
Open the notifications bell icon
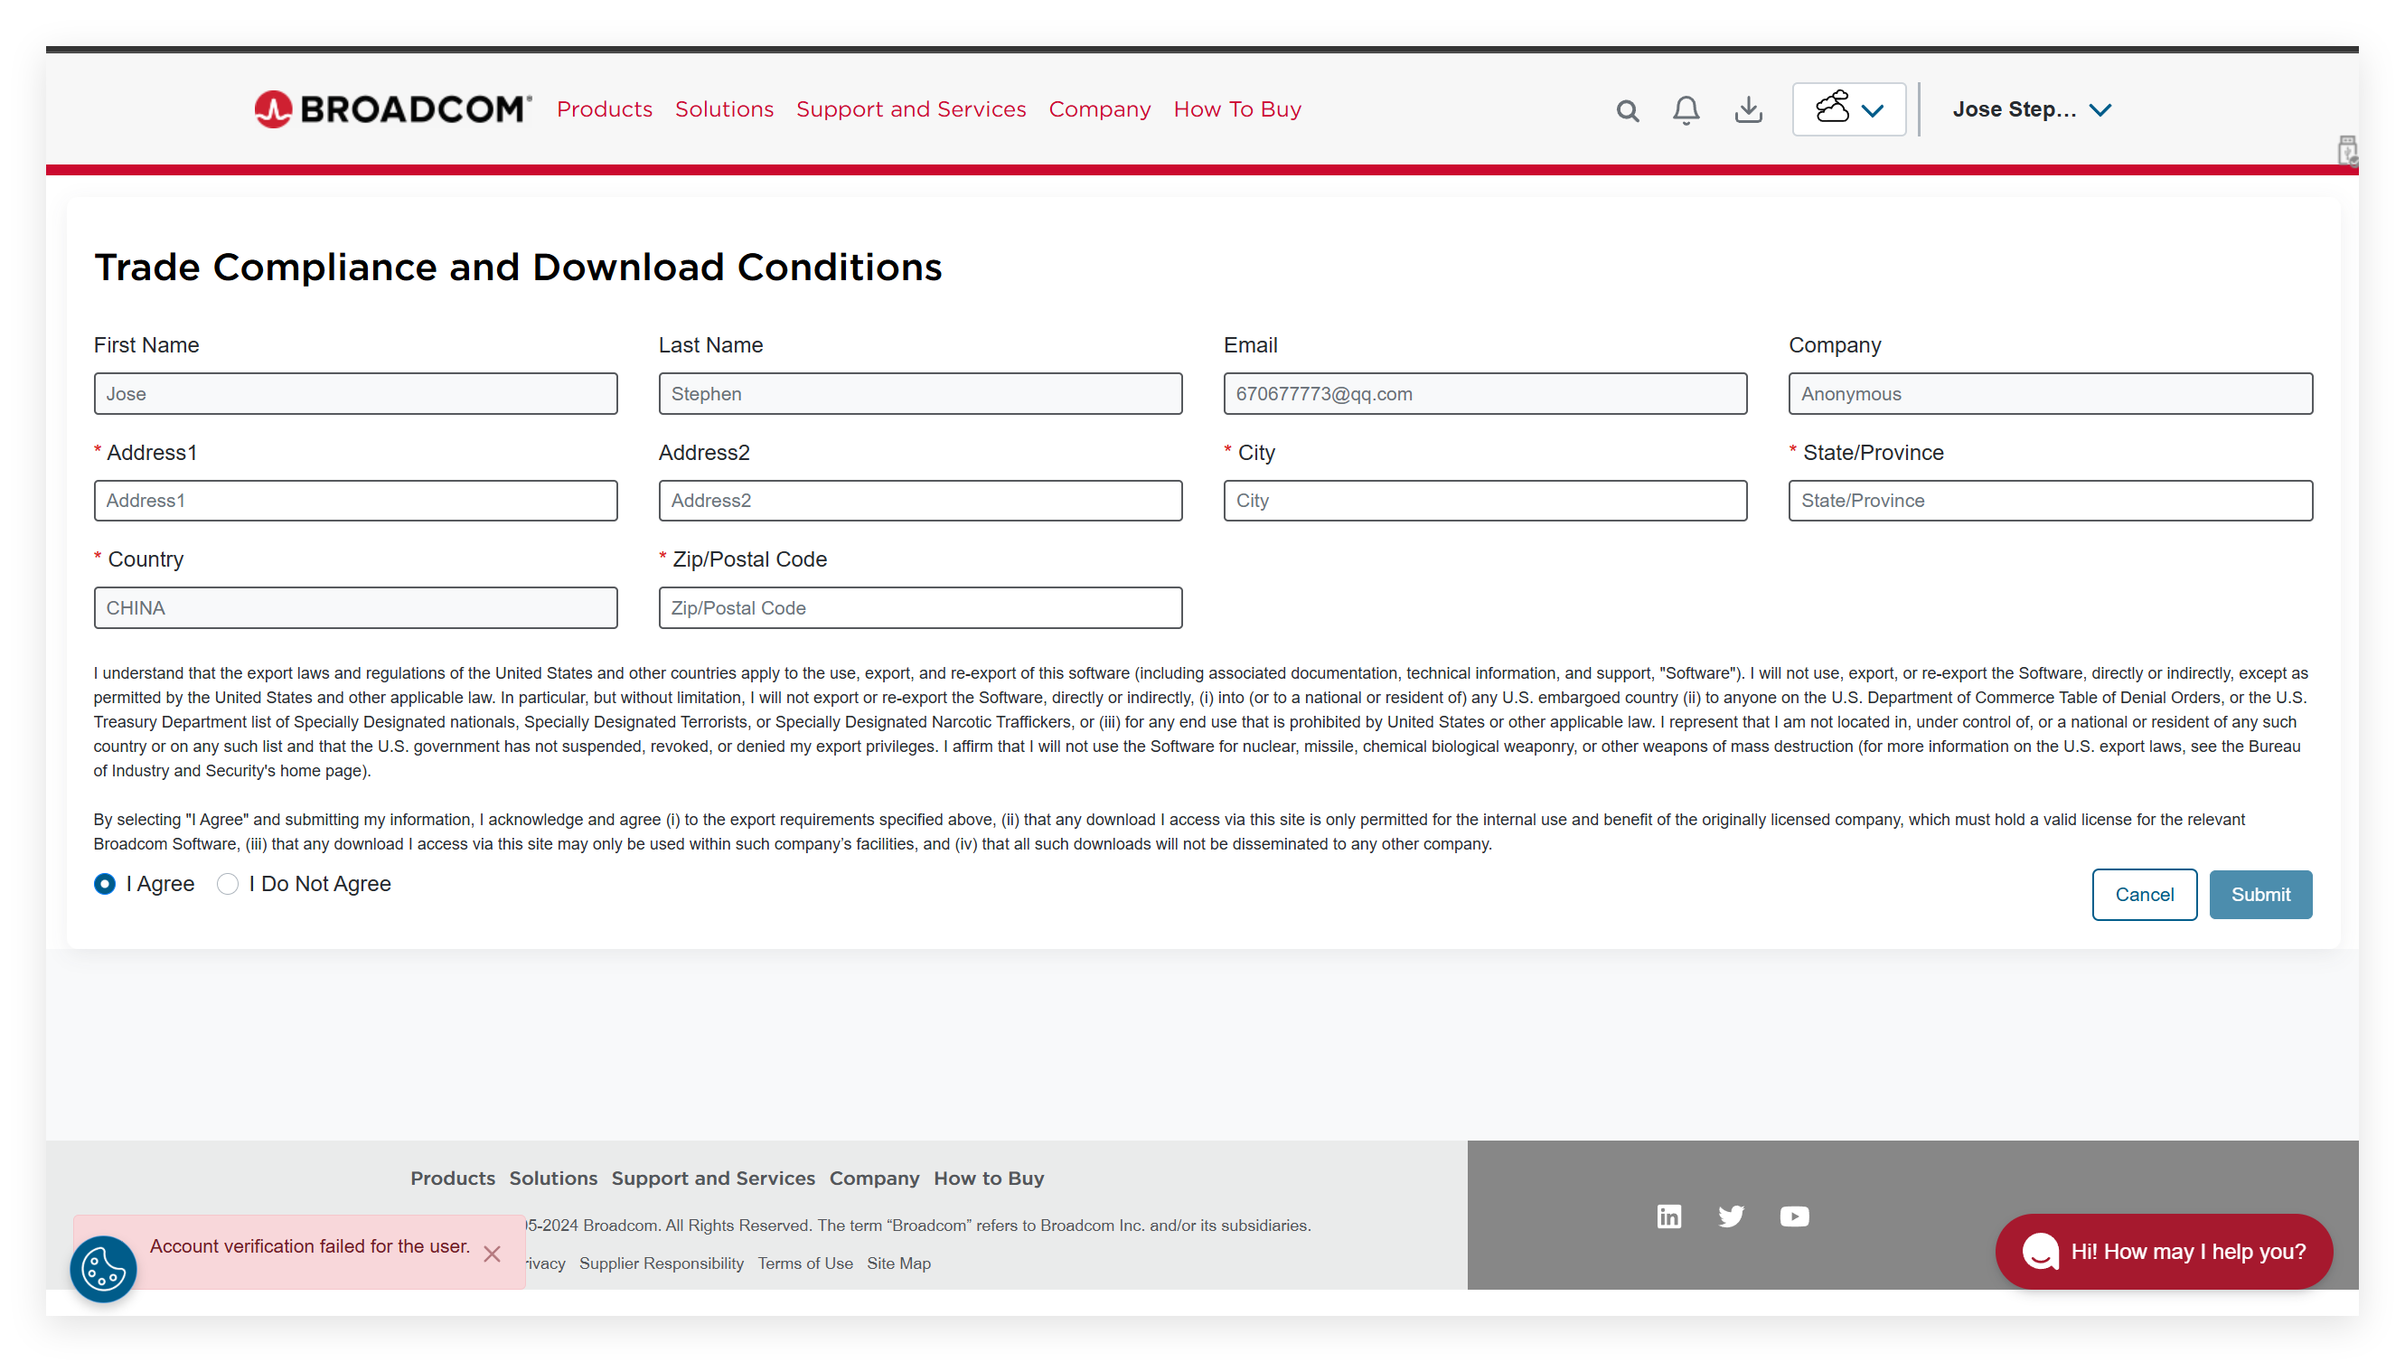point(1686,110)
